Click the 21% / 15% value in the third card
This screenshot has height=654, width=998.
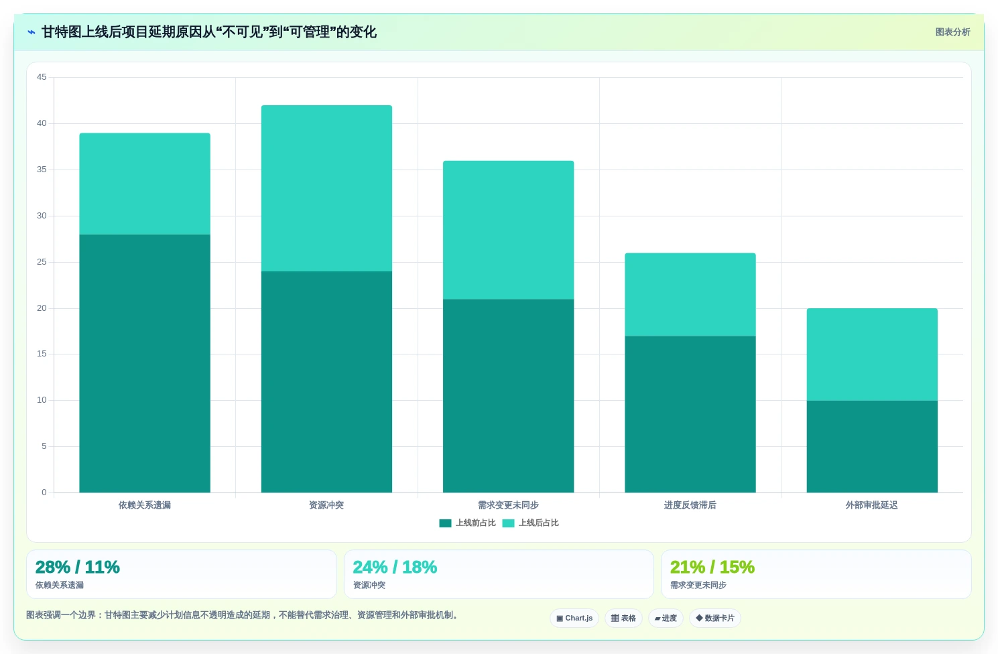click(x=712, y=568)
